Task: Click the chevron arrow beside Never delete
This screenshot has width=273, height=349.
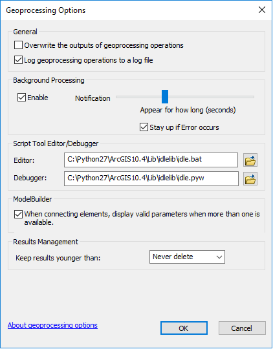Action: [x=219, y=257]
